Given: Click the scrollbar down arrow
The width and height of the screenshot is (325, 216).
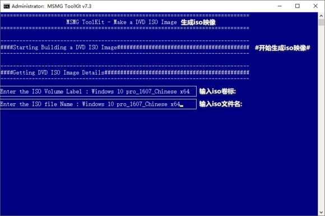Looking at the screenshot, I should (x=321, y=212).
